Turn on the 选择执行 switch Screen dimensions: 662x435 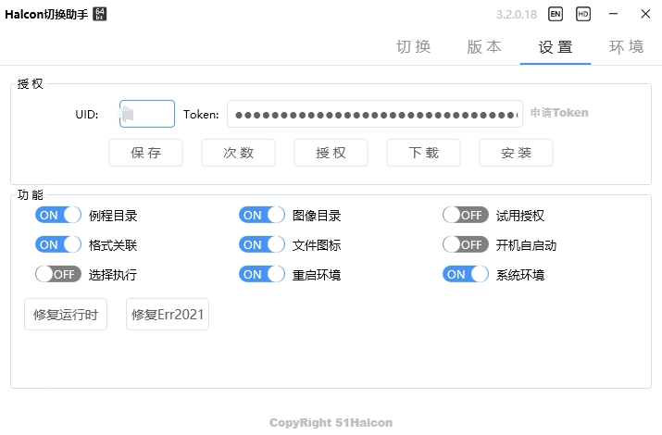[x=58, y=274]
